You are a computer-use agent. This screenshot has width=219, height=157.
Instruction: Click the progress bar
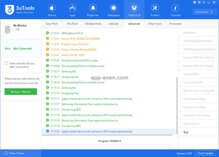pyautogui.click(x=110, y=145)
